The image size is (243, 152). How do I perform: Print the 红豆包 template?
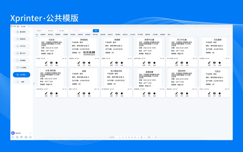click(51, 63)
